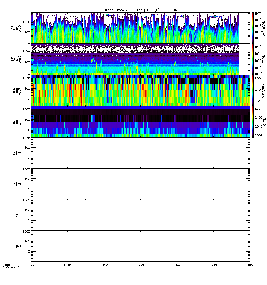Click the empty thc fb 1 panel
The width and height of the screenshot is (267, 285).
point(140,215)
